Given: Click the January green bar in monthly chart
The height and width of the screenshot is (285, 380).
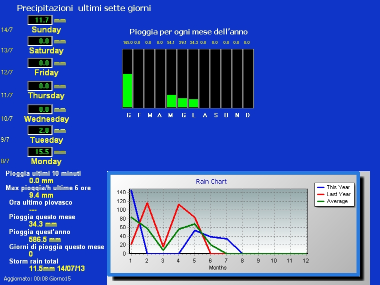Looking at the screenshot, I should point(127,90).
